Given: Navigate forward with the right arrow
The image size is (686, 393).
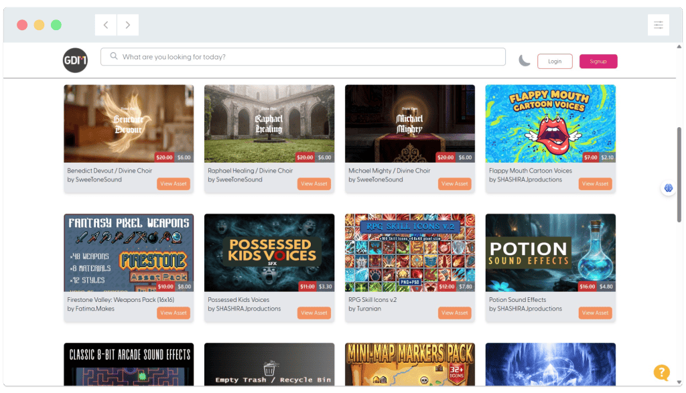Looking at the screenshot, I should pos(127,24).
